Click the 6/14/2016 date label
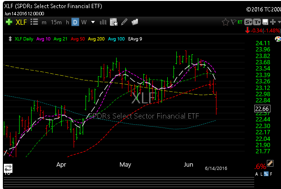This screenshot has height=189, width=281. click(x=216, y=169)
